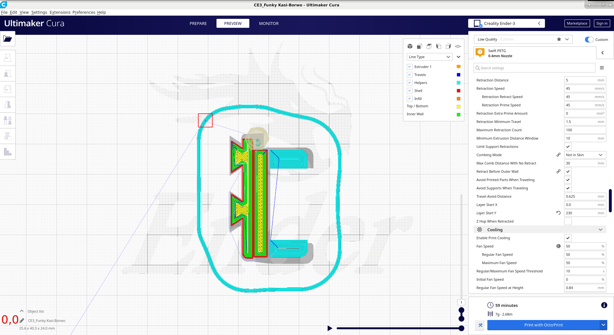Image resolution: width=614 pixels, height=335 pixels.
Task: Open the Creality Ender-3 printer selector
Action: coord(506,23)
